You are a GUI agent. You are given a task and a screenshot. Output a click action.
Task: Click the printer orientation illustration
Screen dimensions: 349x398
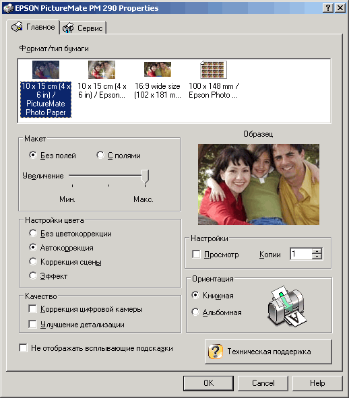coord(287,306)
